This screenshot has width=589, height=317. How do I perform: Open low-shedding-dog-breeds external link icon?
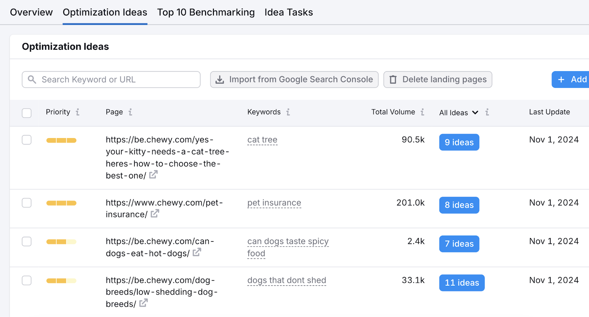click(144, 303)
